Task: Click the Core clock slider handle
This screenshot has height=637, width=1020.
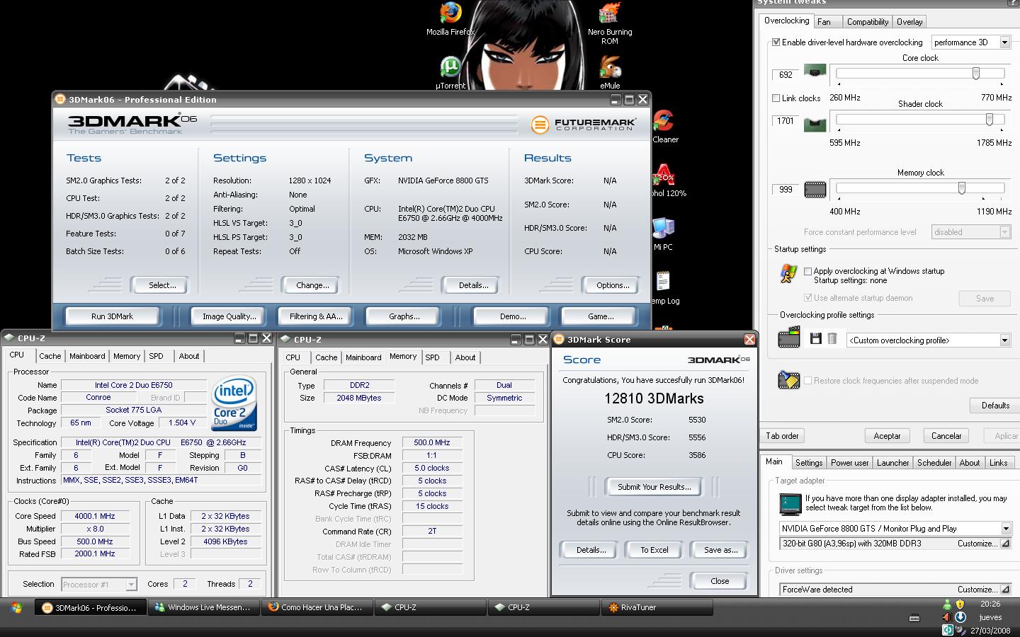Action: tap(976, 73)
